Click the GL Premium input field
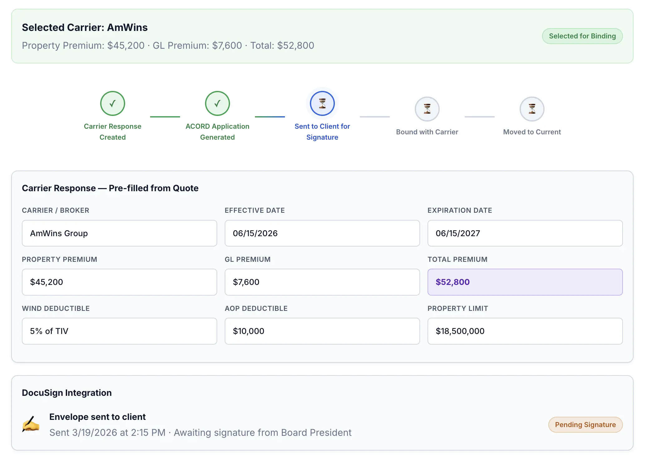 click(x=322, y=282)
